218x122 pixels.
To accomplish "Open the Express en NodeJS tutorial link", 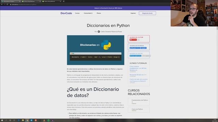I will [x=139, y=80].
